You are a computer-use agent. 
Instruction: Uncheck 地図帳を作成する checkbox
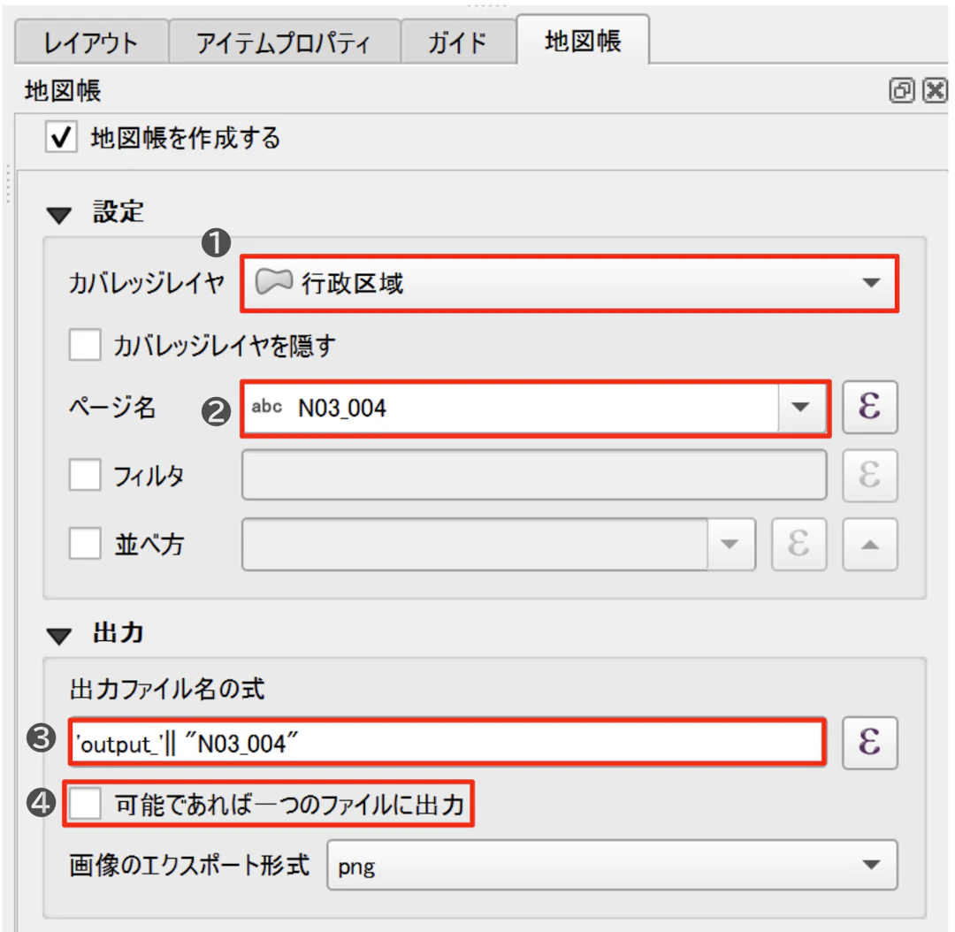click(62, 139)
